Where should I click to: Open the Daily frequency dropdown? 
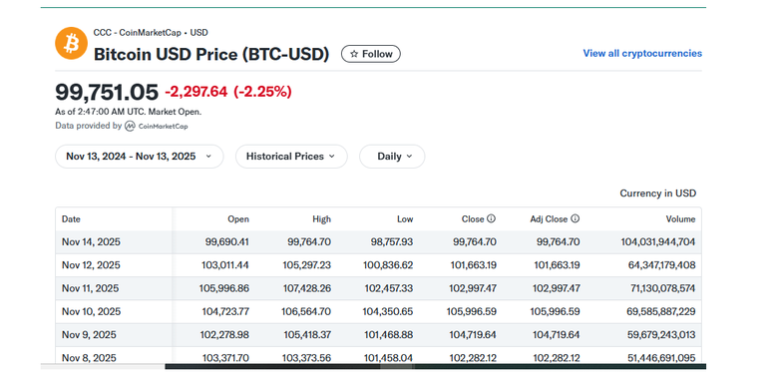(x=392, y=157)
